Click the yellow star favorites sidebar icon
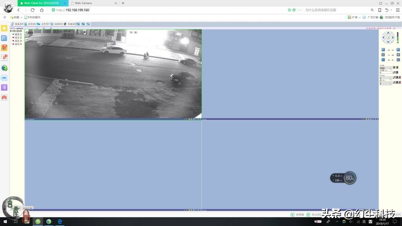 (4, 28)
